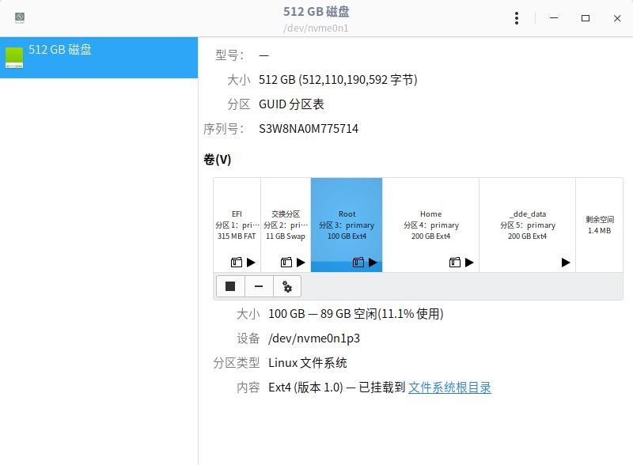Click the mounted indicator icon on the Home partition
This screenshot has height=465, width=633.
[453, 261]
